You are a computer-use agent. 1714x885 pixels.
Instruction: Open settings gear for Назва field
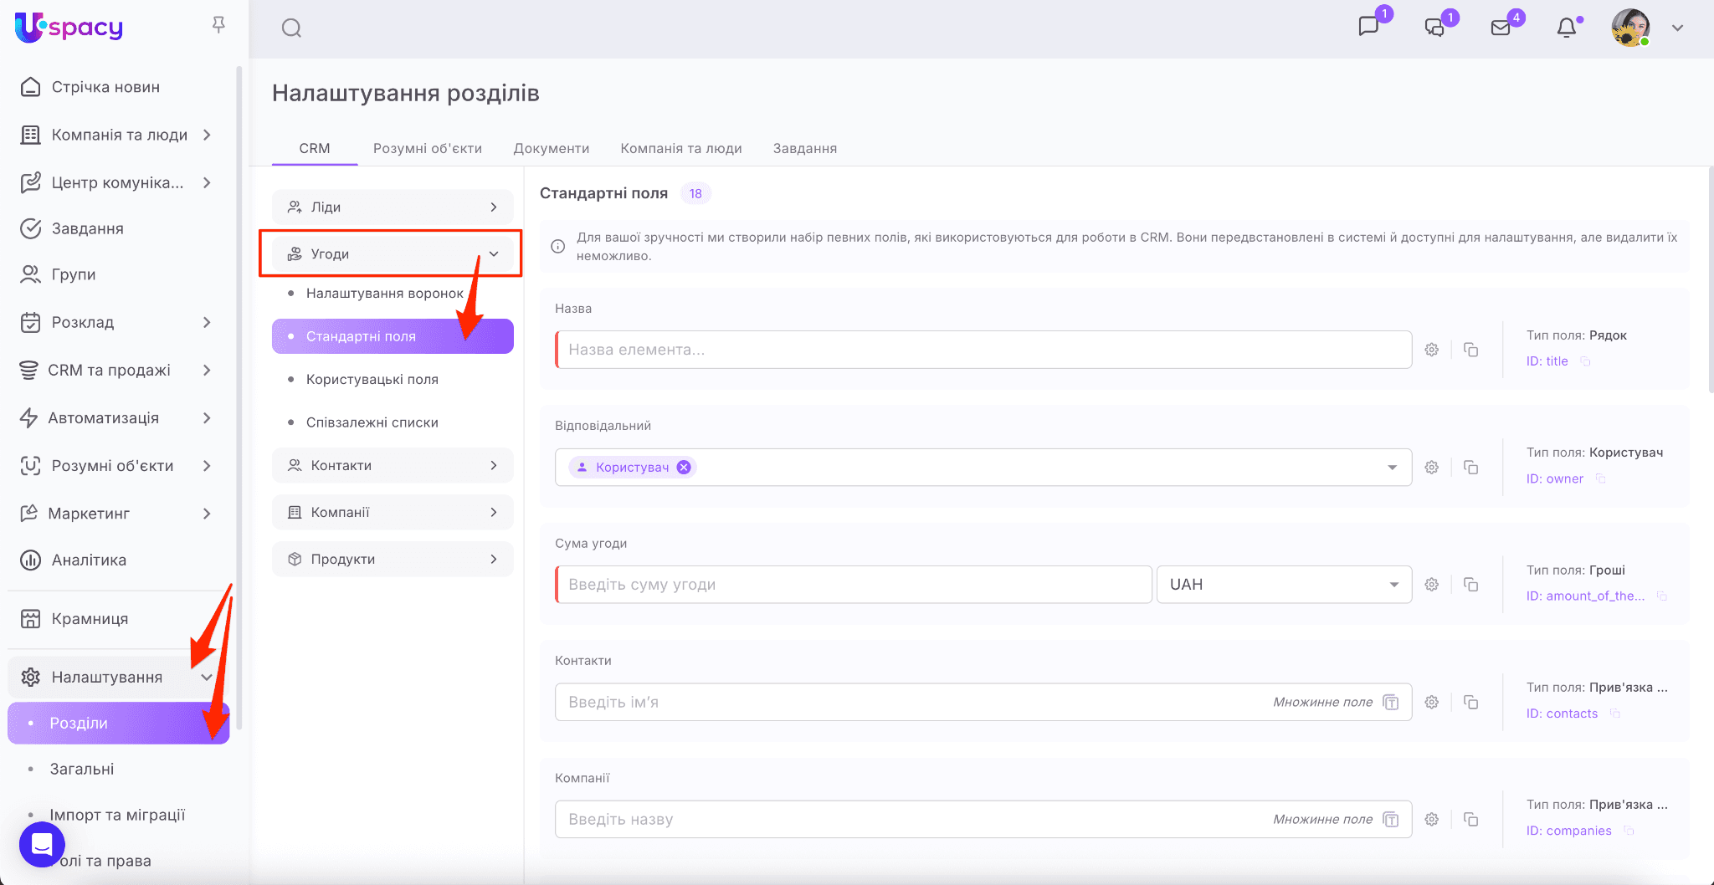(x=1432, y=350)
